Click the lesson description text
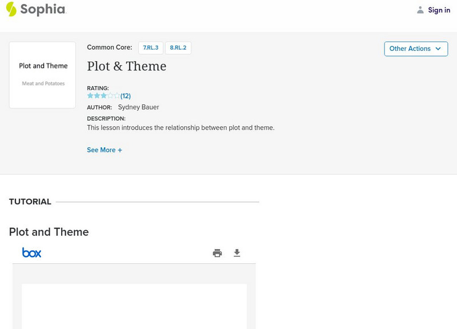Viewport: 457px width, 329px height. click(181, 128)
